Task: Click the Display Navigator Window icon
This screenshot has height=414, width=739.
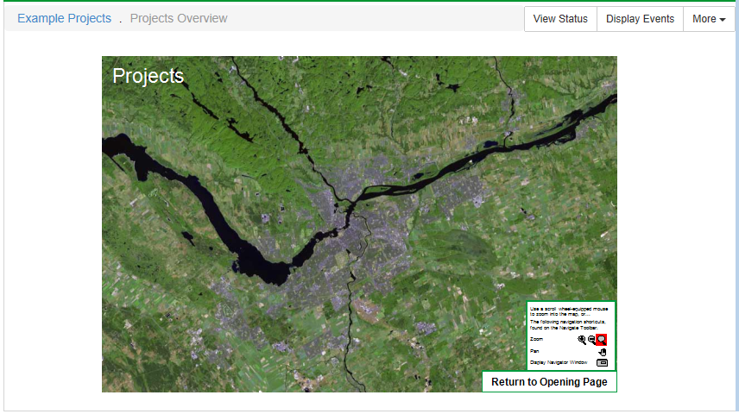Action: (602, 362)
